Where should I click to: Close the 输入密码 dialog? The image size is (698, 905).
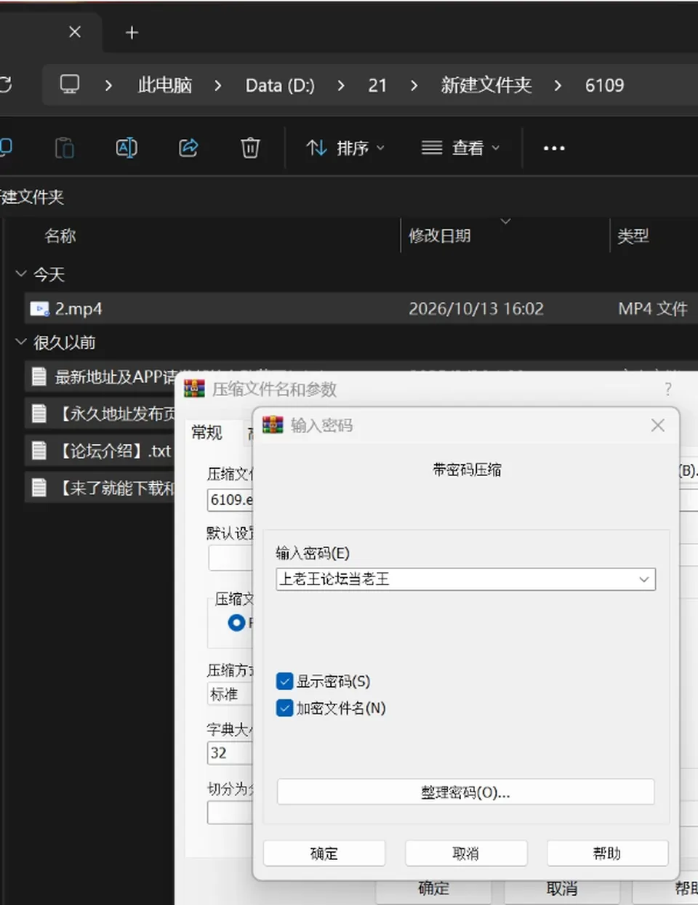tap(658, 425)
